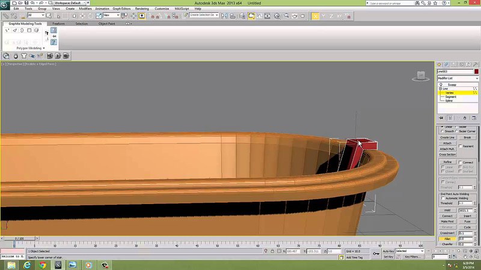Enable the Automatic Welding checkbox
This screenshot has height=270, width=481.
443,198
